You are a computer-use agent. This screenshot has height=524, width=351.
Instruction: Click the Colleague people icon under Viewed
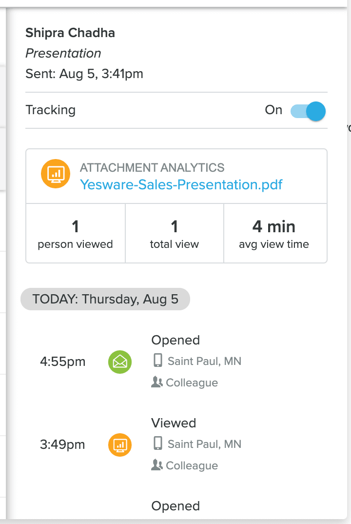[x=156, y=465]
